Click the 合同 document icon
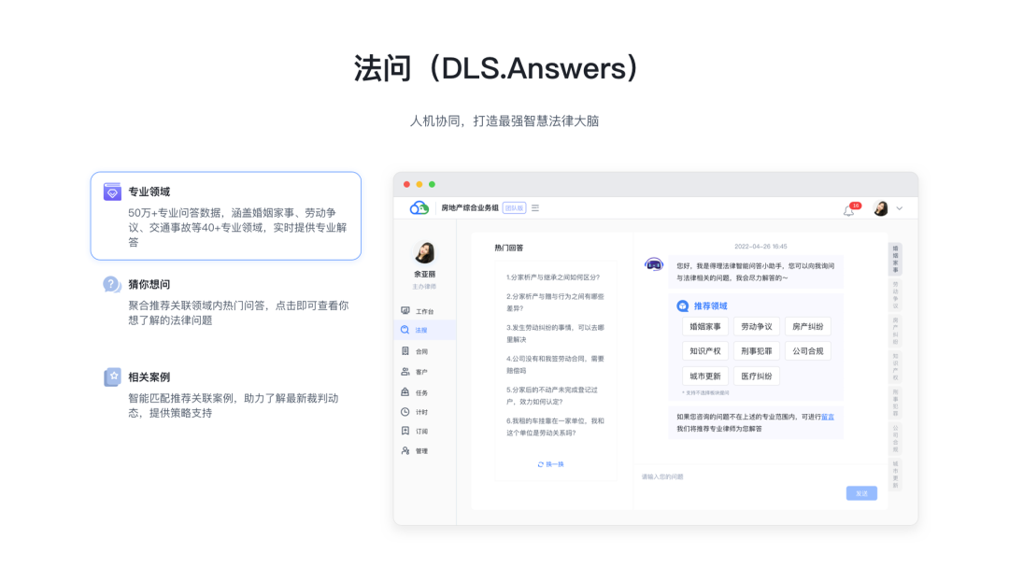 click(405, 351)
